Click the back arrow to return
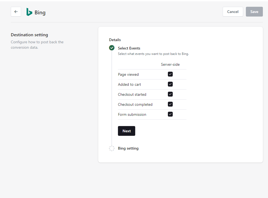The width and height of the screenshot is (268, 198). tap(16, 12)
